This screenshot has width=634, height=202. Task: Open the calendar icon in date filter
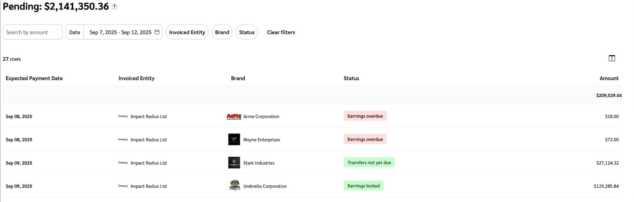point(157,32)
